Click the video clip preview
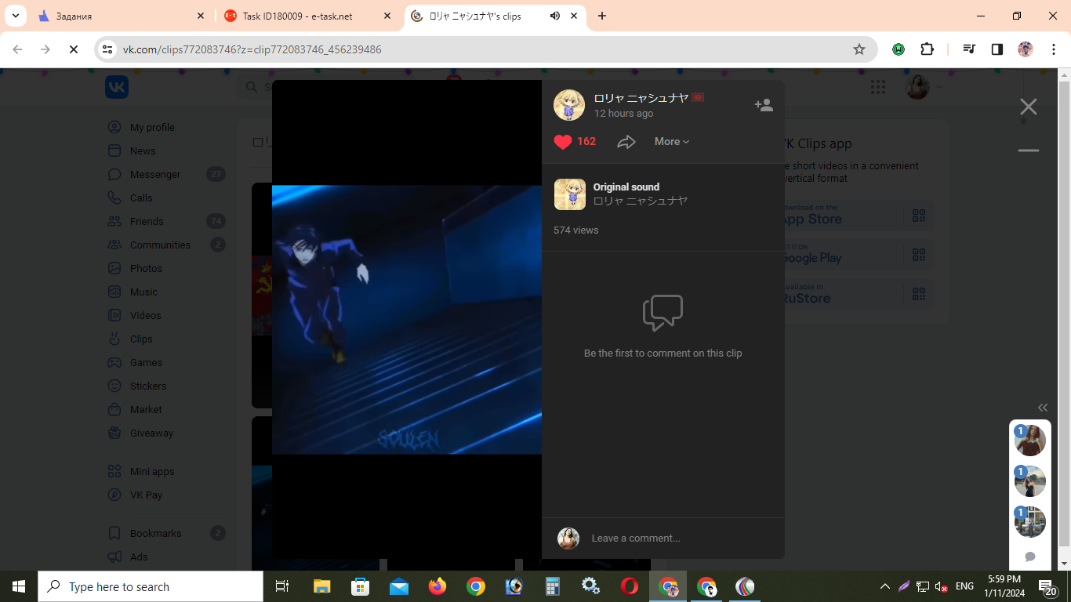Screen dimensions: 1071x602 [407, 320]
